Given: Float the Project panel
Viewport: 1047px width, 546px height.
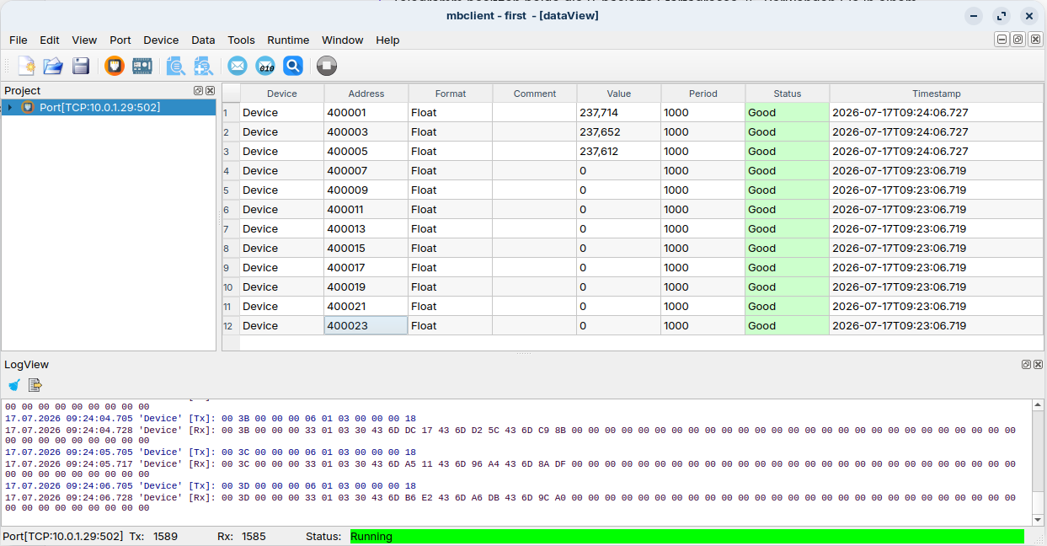Looking at the screenshot, I should tap(199, 90).
